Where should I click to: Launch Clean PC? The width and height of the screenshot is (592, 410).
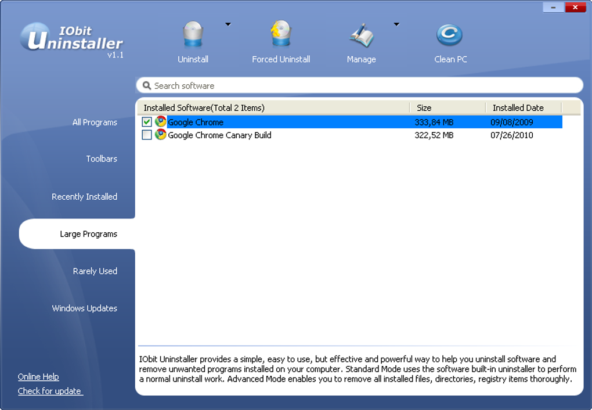[x=450, y=34]
